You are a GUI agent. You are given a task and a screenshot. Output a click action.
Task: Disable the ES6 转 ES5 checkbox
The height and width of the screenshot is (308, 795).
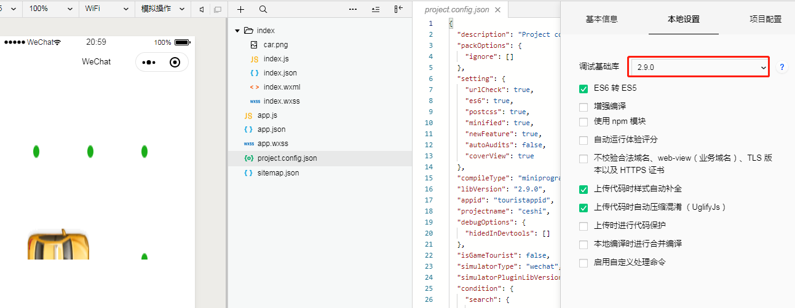[583, 88]
